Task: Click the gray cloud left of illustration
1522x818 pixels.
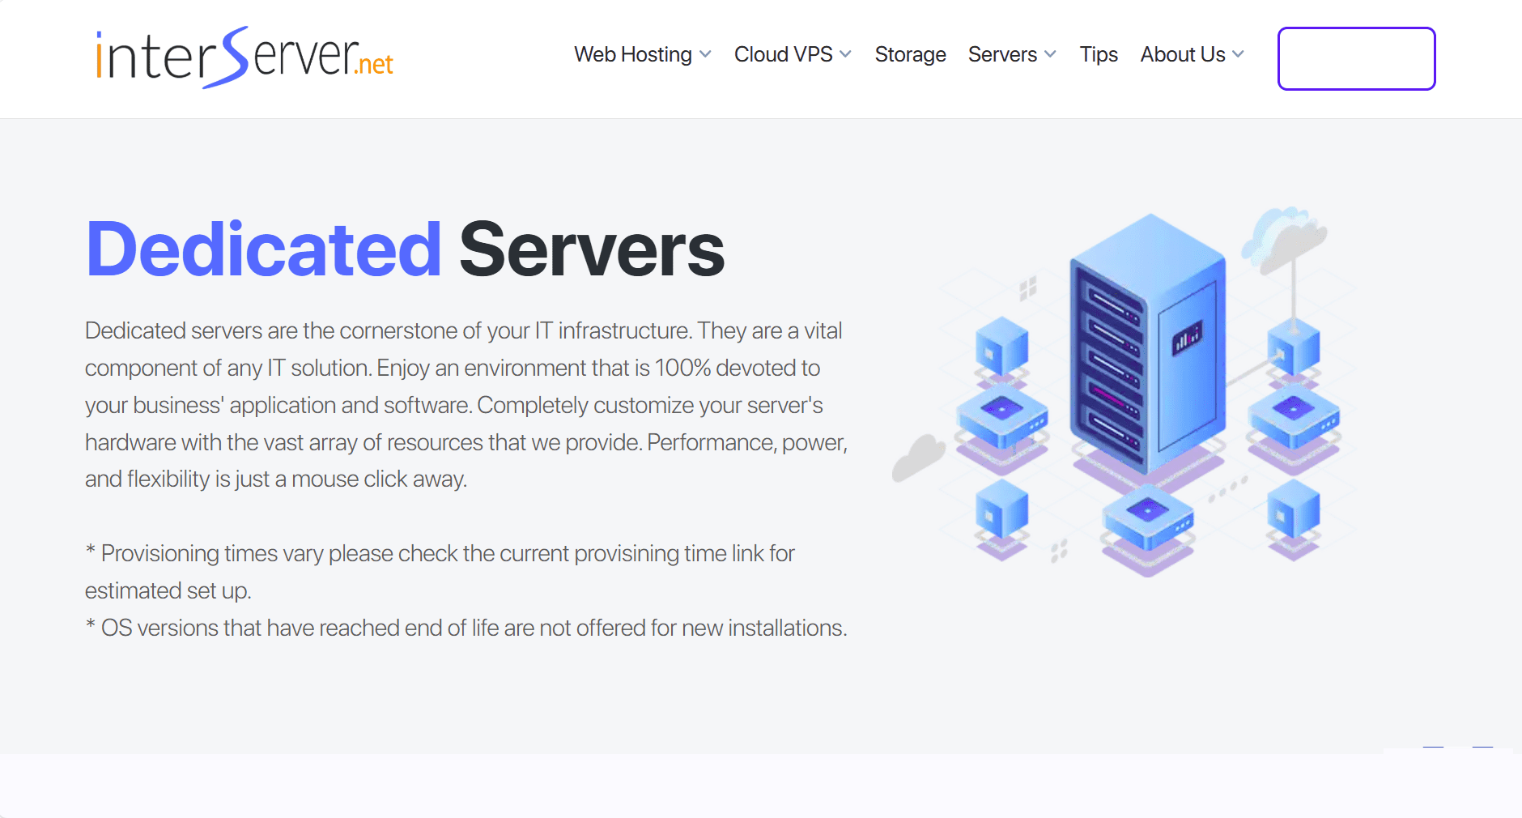Action: click(918, 458)
